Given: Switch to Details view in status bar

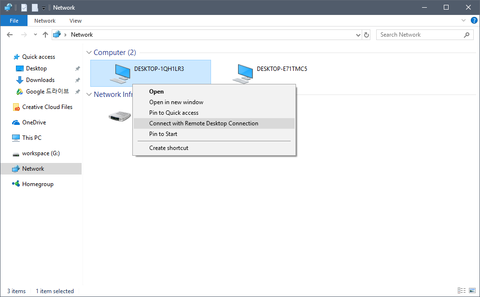Looking at the screenshot, I should coord(462,291).
